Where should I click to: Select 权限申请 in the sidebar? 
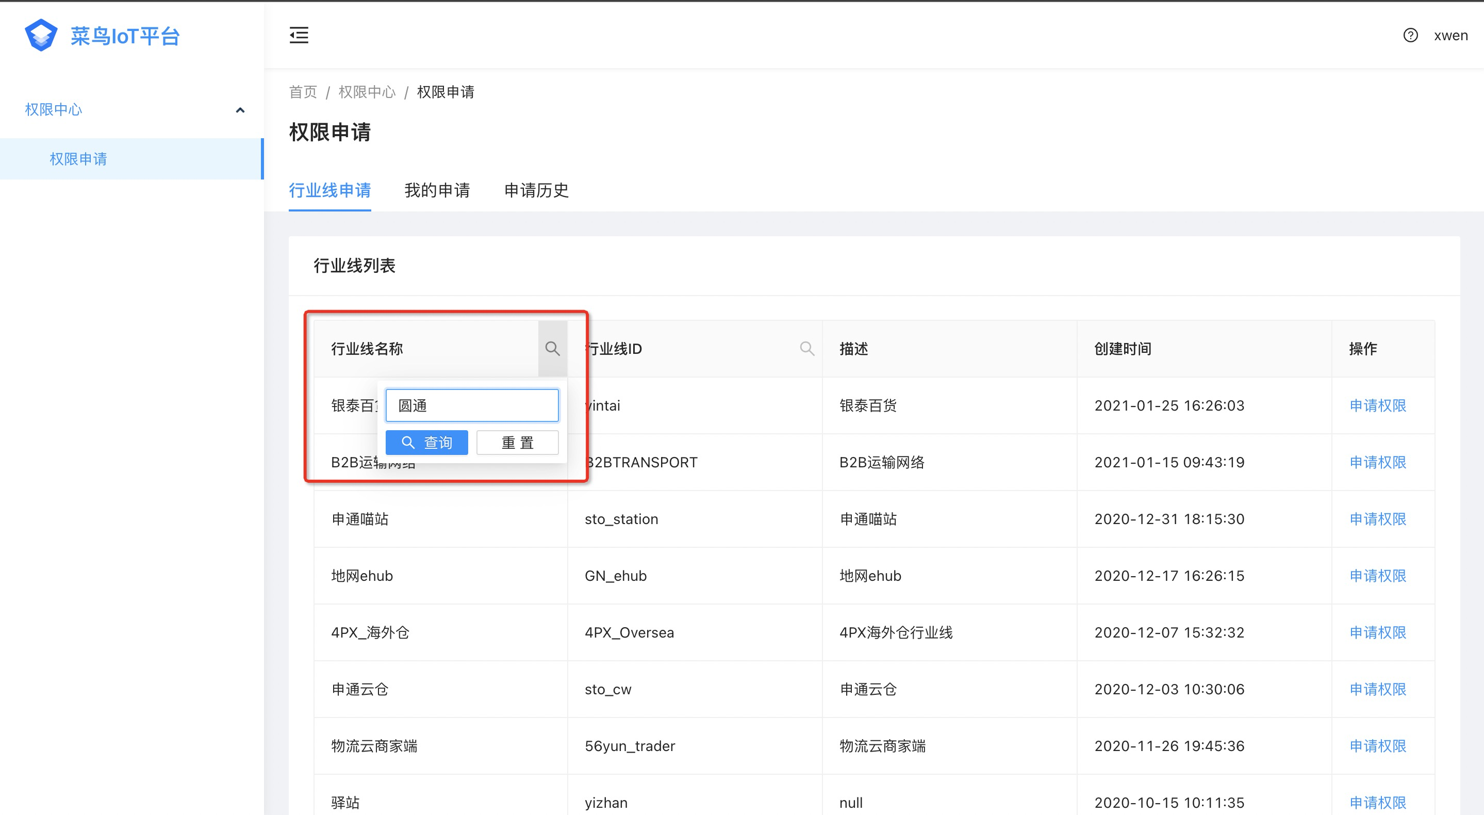click(78, 158)
